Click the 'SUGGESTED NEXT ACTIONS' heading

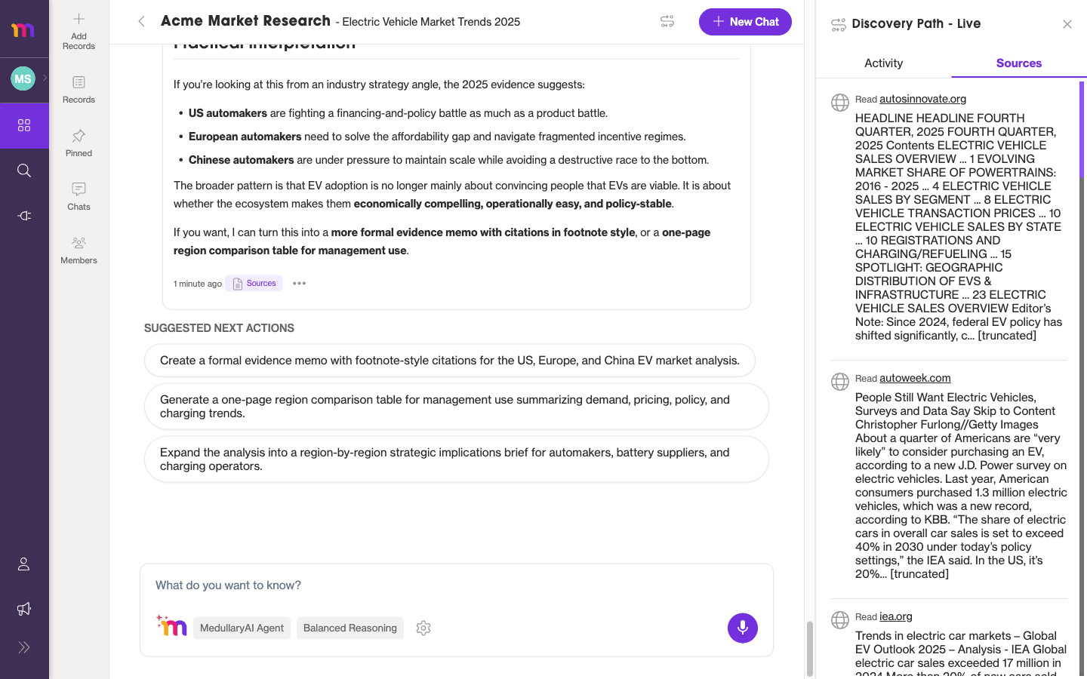pyautogui.click(x=219, y=328)
